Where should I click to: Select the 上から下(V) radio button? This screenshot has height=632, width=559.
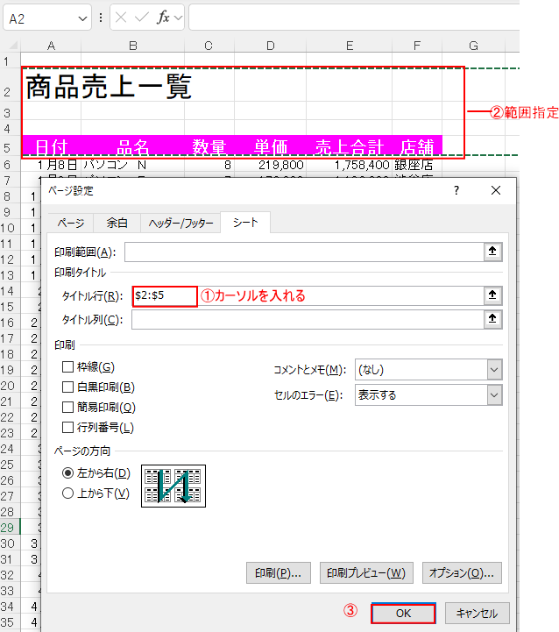point(67,493)
